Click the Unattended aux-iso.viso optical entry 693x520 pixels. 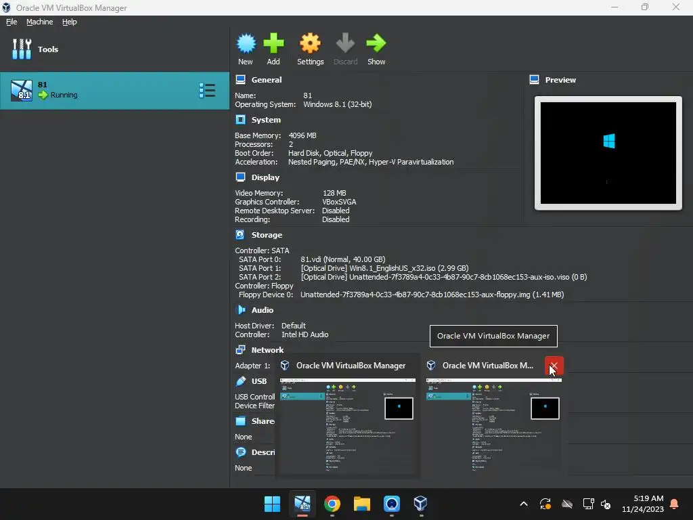[x=444, y=277]
